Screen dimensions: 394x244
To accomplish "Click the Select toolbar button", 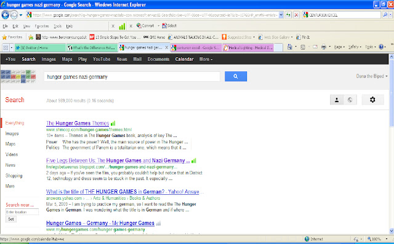I will coord(169,26).
